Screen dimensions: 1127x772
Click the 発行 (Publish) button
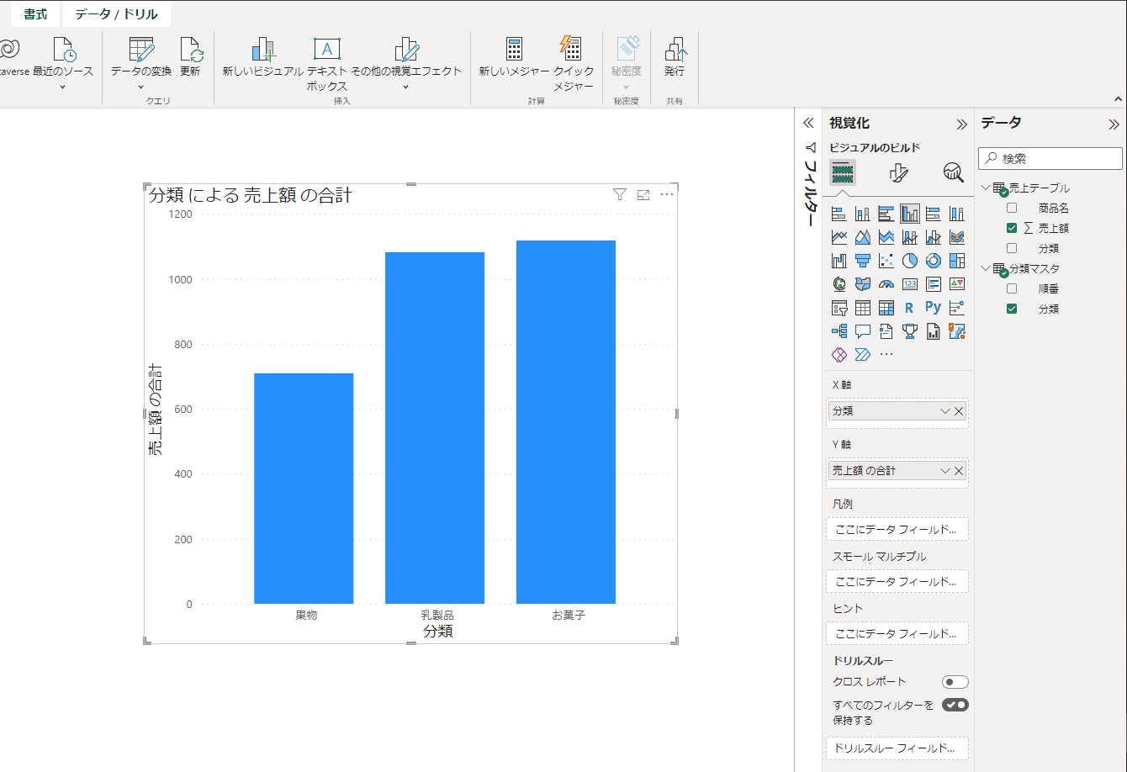(x=675, y=58)
